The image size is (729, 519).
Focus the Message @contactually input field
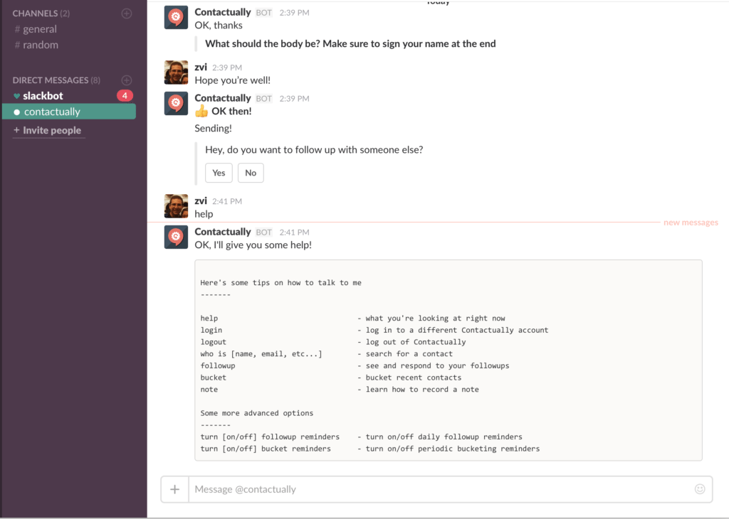click(441, 489)
